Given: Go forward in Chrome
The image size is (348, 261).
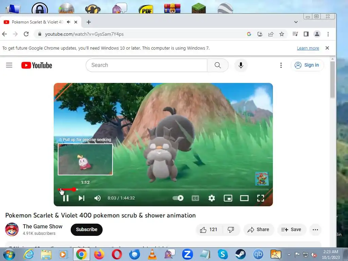Looking at the screenshot, I should [15, 34].
